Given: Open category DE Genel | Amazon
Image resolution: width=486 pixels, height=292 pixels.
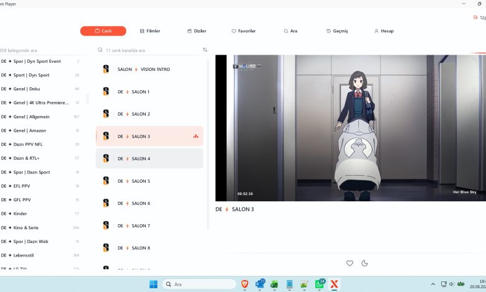Looking at the screenshot, I should pyautogui.click(x=40, y=130).
